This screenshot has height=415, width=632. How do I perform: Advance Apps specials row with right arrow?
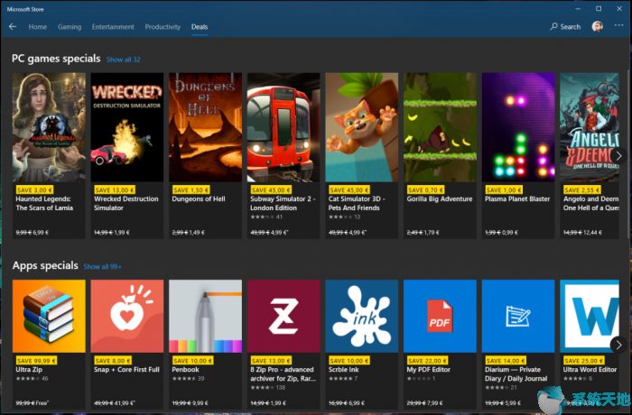(x=618, y=345)
